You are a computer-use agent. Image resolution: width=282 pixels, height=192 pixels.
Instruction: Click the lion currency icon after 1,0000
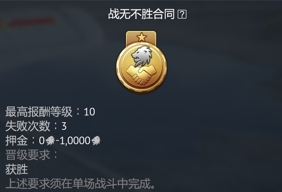[x=96, y=141]
